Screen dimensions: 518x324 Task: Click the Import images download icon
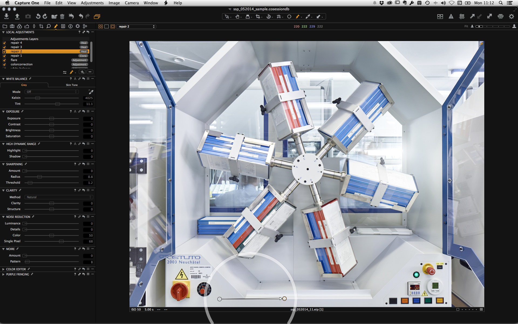tap(6, 16)
